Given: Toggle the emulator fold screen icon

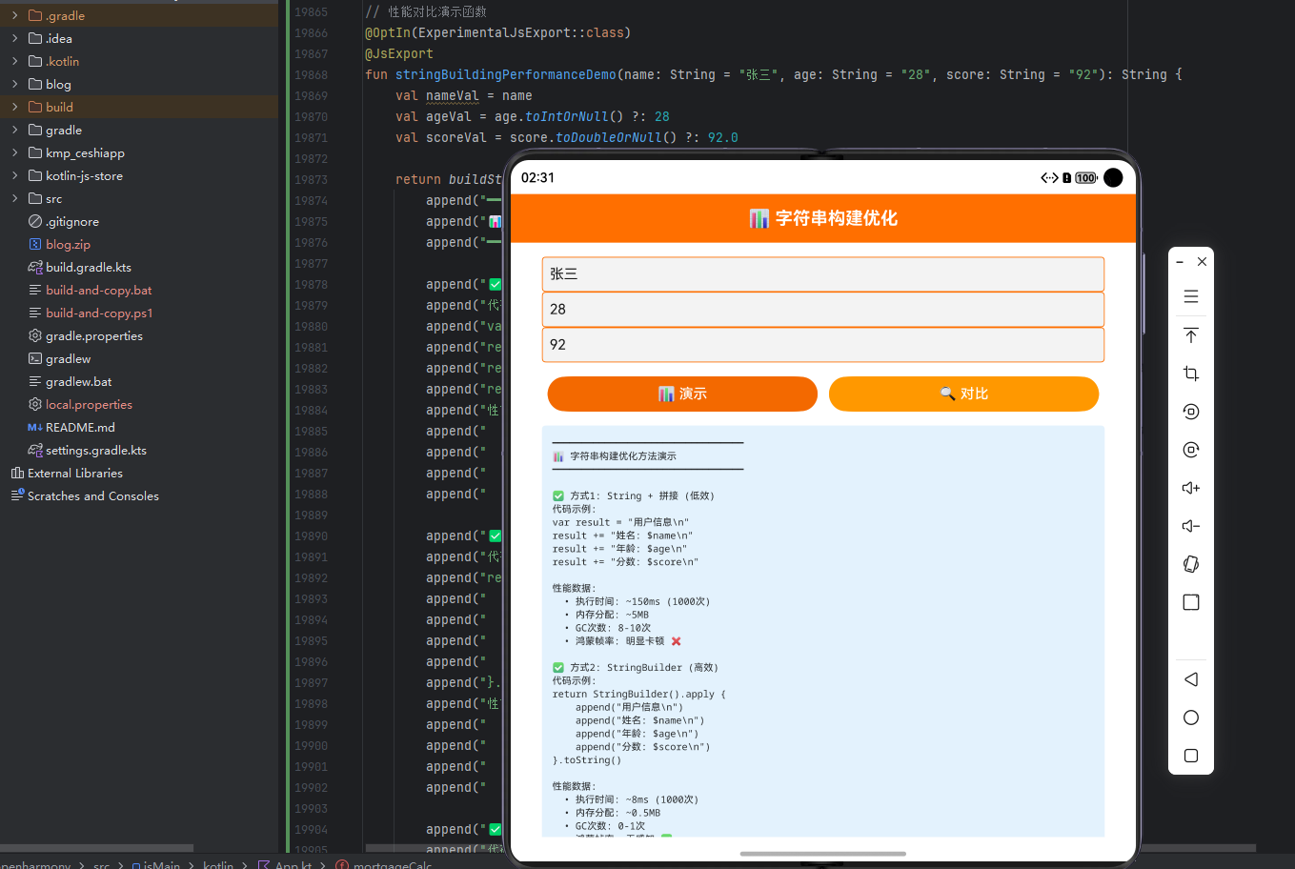Looking at the screenshot, I should pos(1191,602).
